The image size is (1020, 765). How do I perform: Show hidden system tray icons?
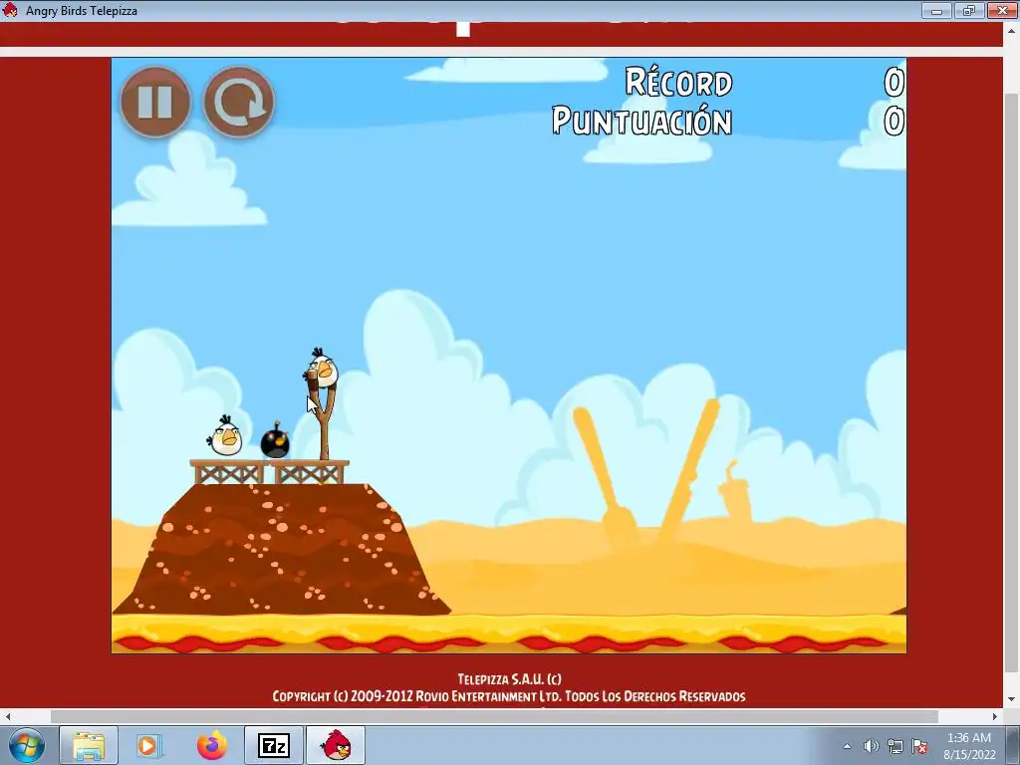pyautogui.click(x=847, y=746)
